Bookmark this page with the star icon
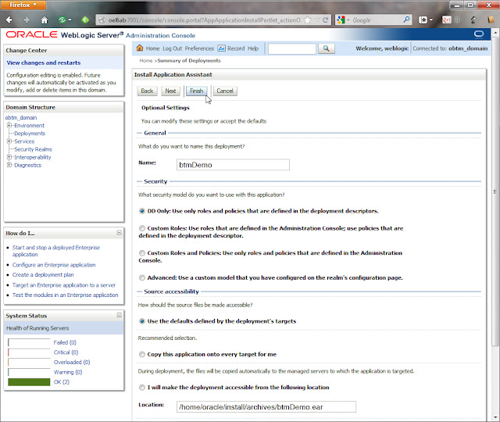The height and width of the screenshot is (422, 500). [307, 20]
